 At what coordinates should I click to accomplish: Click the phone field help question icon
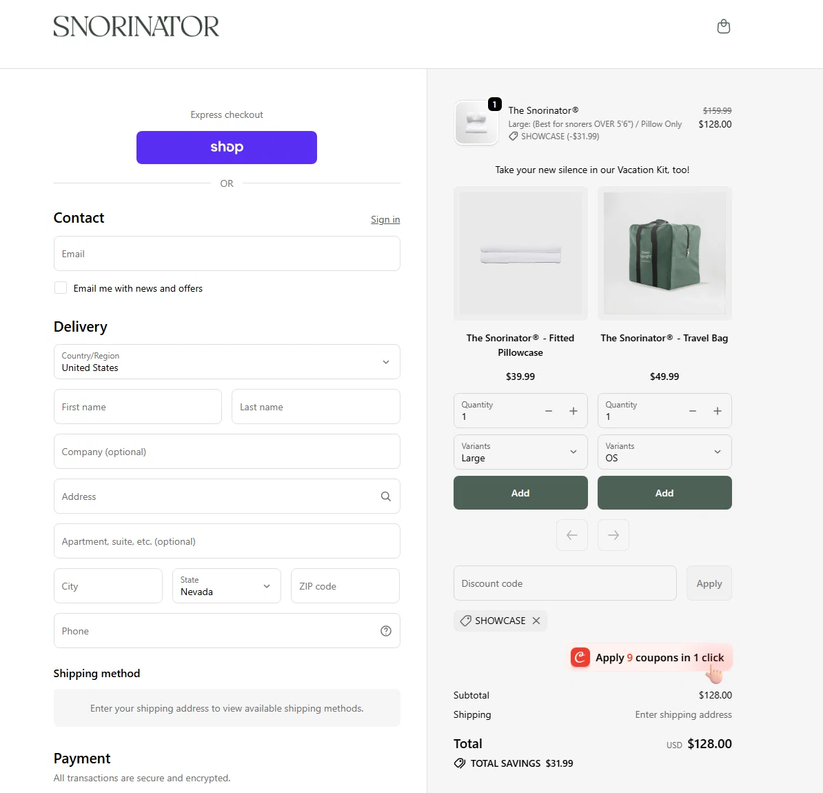click(386, 631)
